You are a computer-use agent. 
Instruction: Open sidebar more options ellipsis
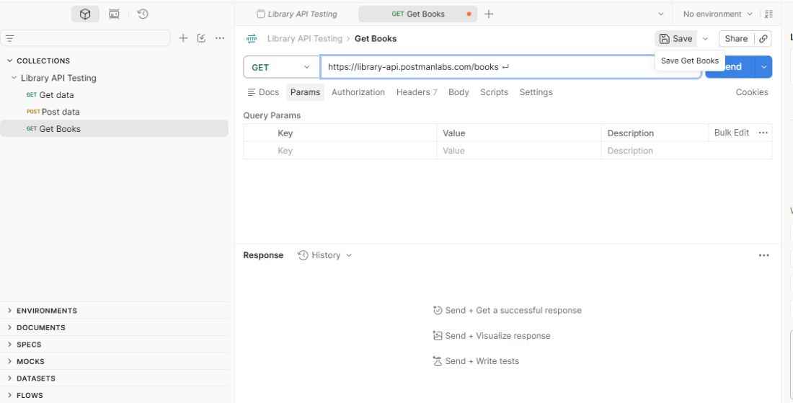click(x=219, y=38)
